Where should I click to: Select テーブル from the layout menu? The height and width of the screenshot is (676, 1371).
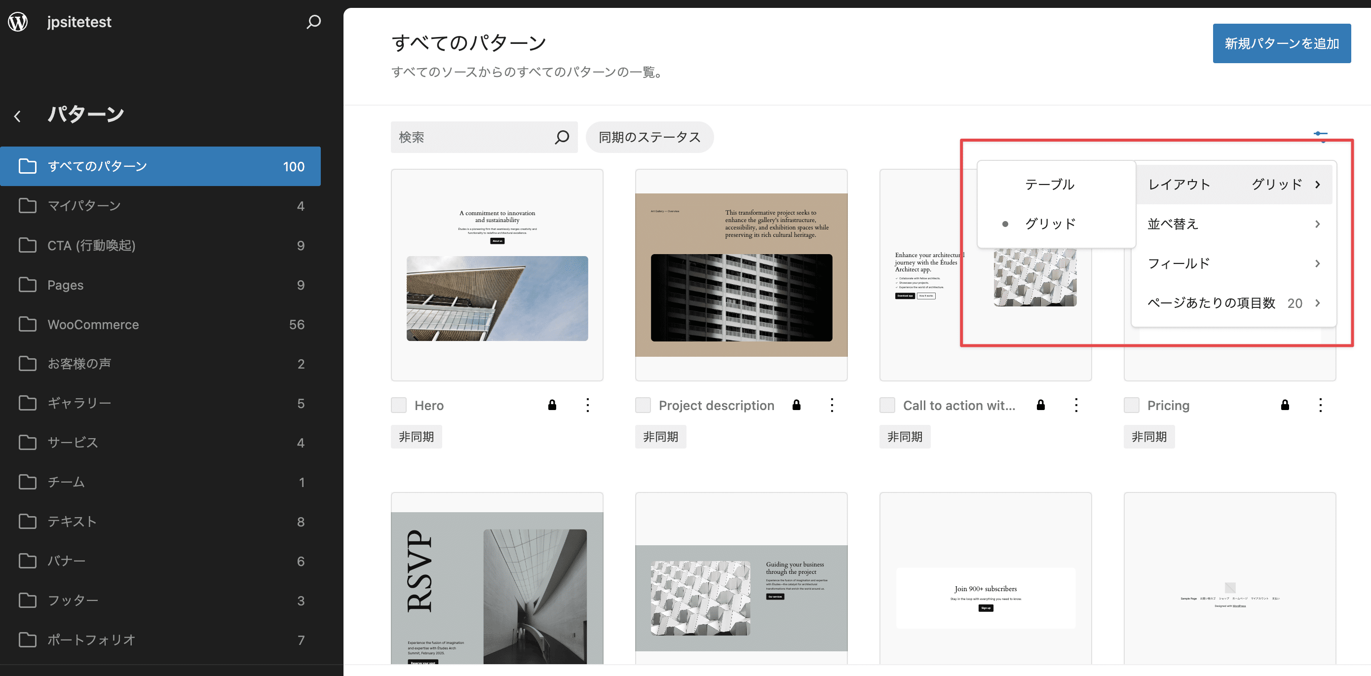(1050, 184)
